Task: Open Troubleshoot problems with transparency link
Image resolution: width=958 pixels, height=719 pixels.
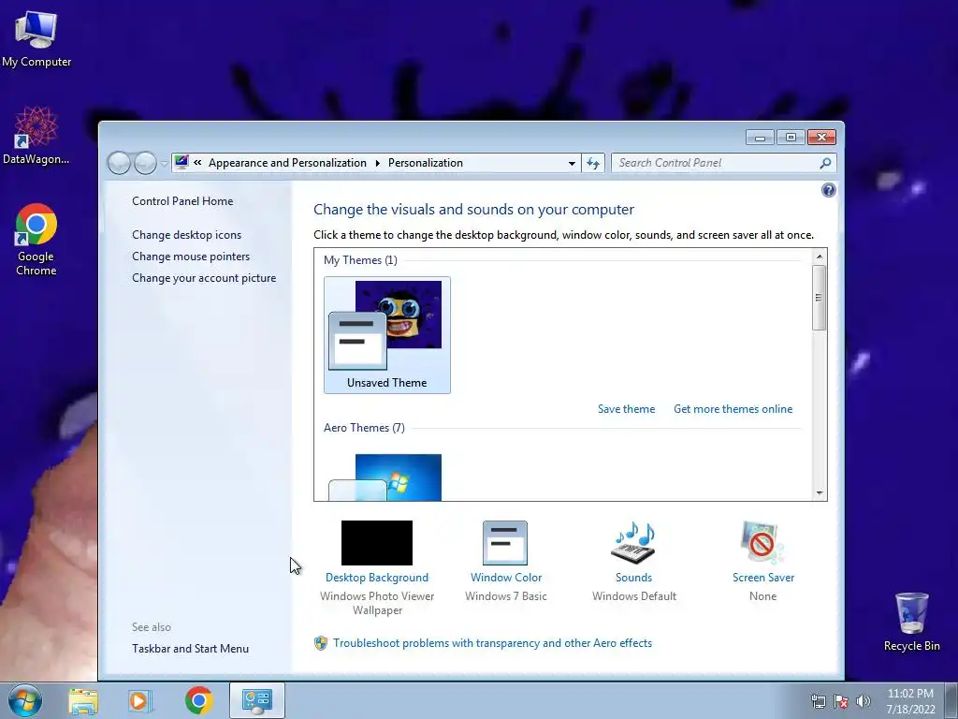Action: [x=492, y=643]
